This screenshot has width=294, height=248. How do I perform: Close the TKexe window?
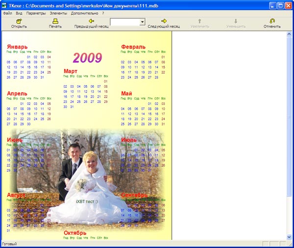coord(289,6)
